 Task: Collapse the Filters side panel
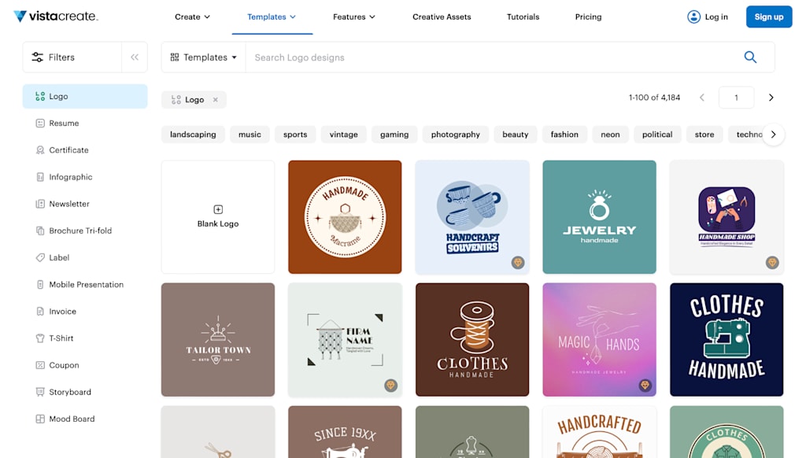[x=134, y=57]
